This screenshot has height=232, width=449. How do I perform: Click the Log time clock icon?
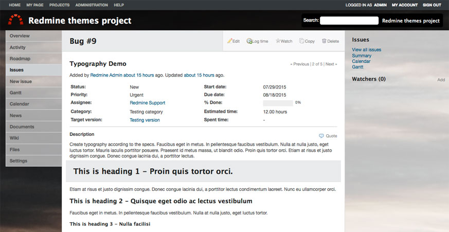249,41
